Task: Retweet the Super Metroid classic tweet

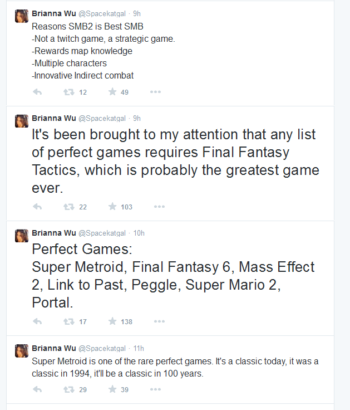Action: click(69, 389)
